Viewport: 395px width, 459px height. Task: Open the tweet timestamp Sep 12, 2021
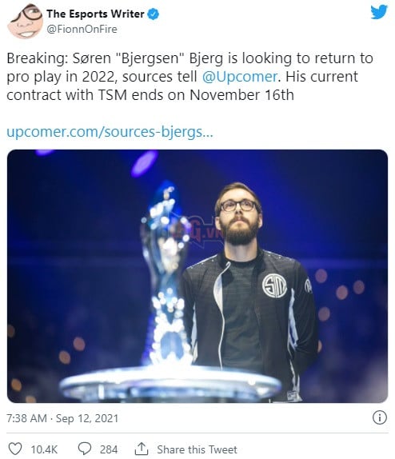(87, 418)
